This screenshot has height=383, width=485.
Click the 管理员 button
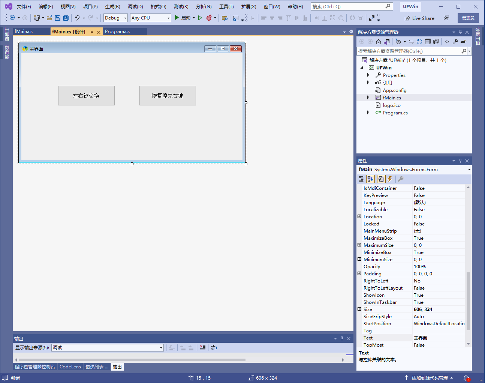coord(468,18)
